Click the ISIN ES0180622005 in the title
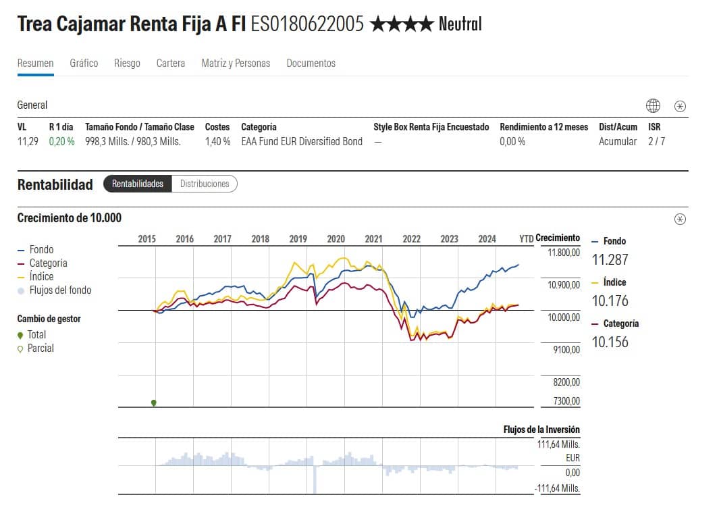719x518 pixels. pos(307,24)
